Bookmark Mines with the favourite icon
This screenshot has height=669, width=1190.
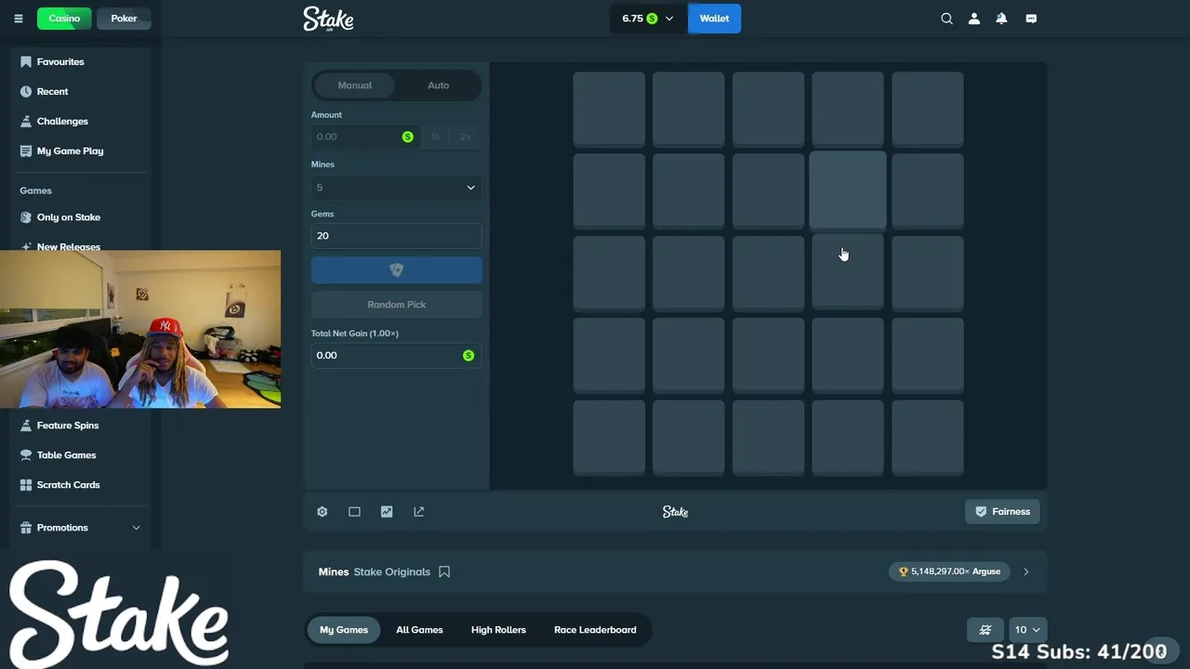pyautogui.click(x=444, y=571)
